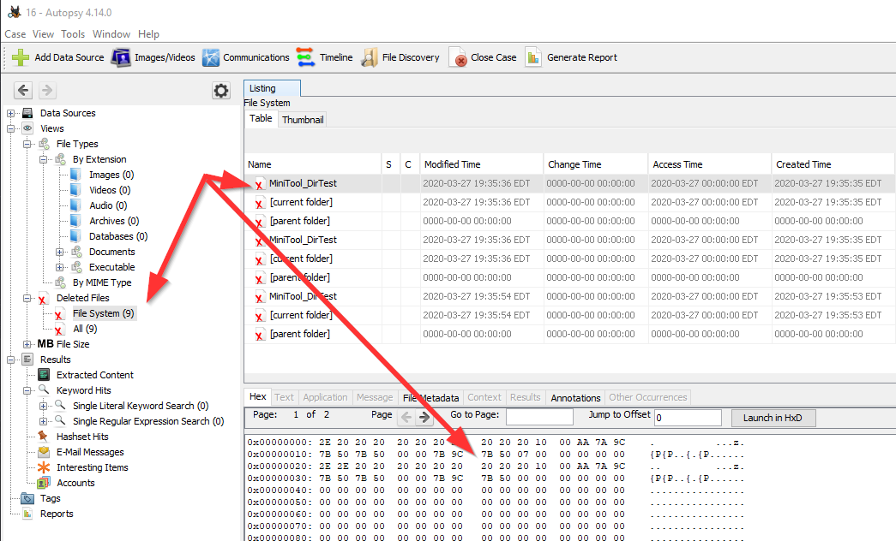This screenshot has width=896, height=541.
Task: Open the Images/Videos viewer icon
Action: pyautogui.click(x=121, y=57)
